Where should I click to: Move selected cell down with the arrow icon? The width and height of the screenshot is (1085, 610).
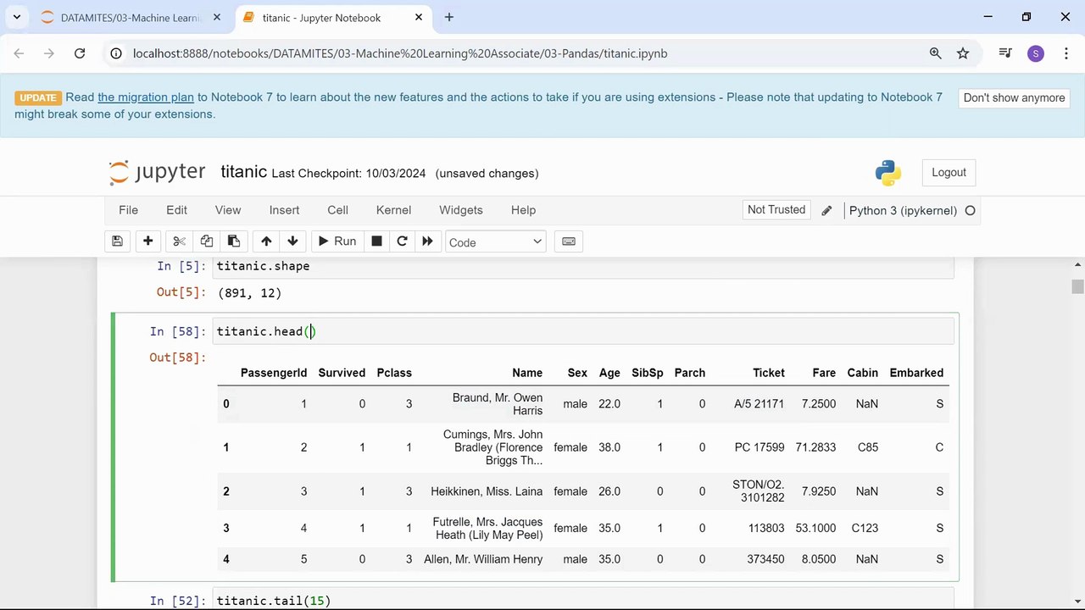(292, 241)
